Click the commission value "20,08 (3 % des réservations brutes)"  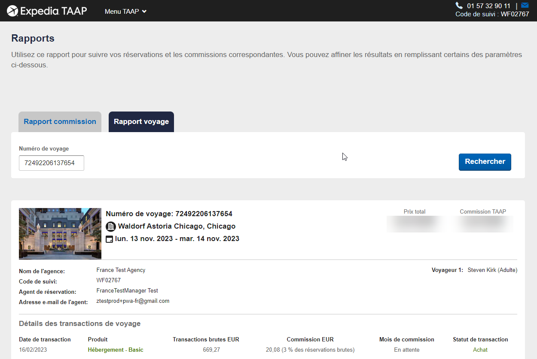pyautogui.click(x=310, y=350)
